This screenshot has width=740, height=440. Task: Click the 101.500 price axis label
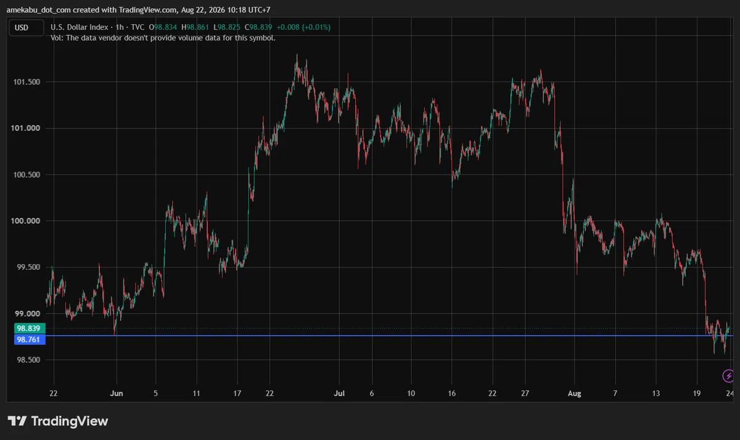28,82
